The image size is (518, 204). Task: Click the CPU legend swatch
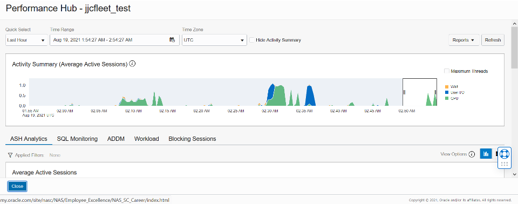point(447,98)
